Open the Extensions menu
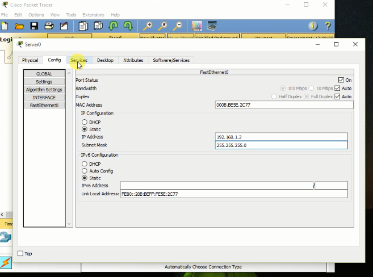Screen dimensions: 373x277 (93, 15)
